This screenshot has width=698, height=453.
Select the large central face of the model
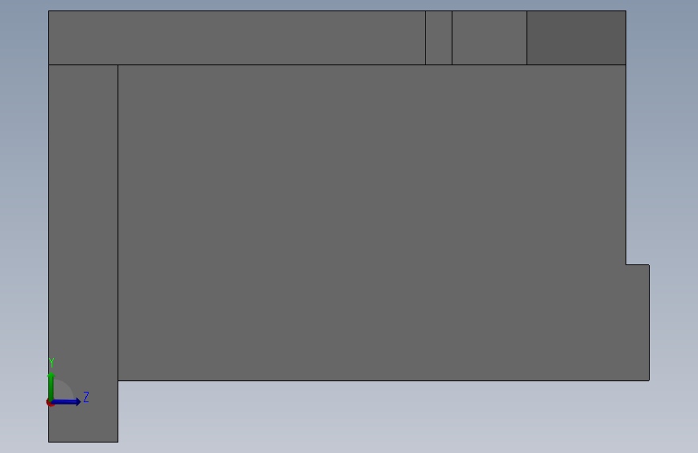coord(372,223)
